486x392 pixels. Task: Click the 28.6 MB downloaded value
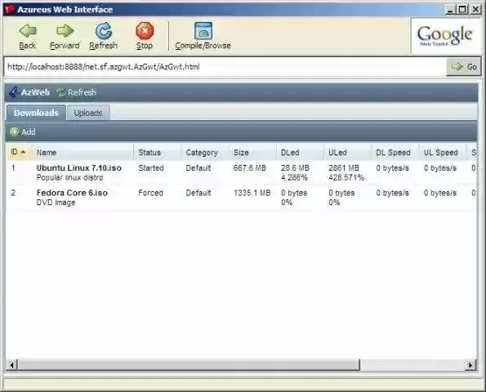click(295, 168)
